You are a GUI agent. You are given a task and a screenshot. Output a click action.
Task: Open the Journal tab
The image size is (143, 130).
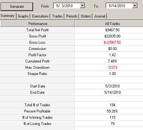point(100,16)
